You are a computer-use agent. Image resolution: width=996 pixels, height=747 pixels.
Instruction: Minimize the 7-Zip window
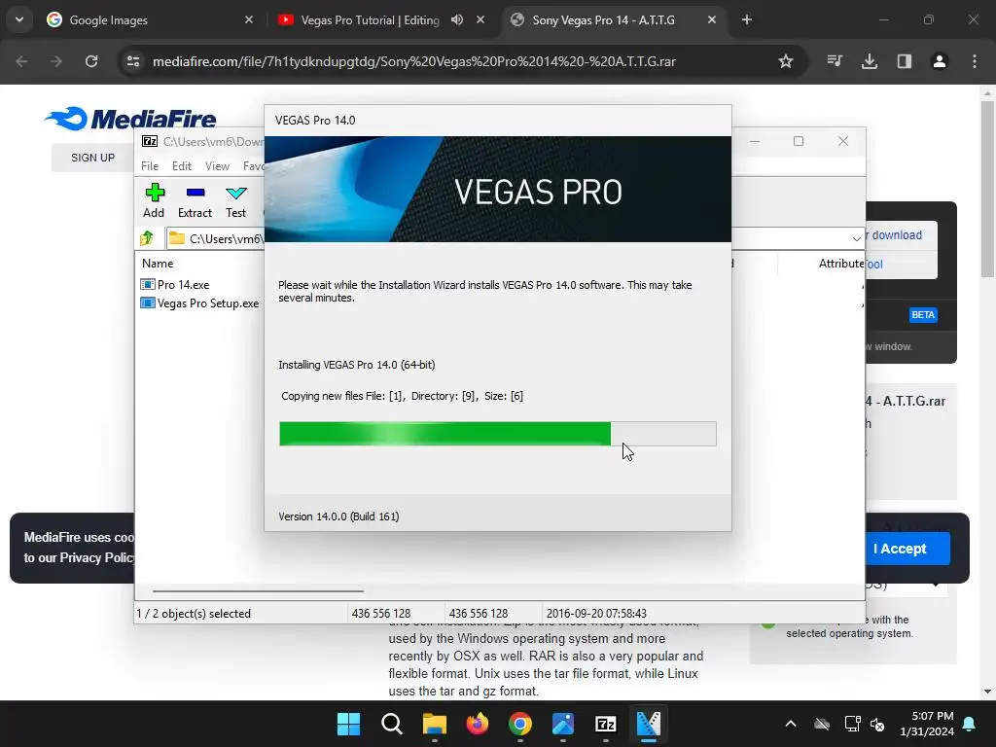[755, 141]
